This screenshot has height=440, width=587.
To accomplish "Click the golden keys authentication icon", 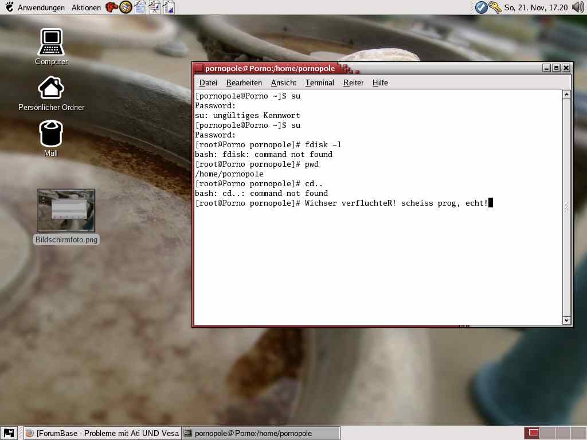I will pyautogui.click(x=495, y=7).
